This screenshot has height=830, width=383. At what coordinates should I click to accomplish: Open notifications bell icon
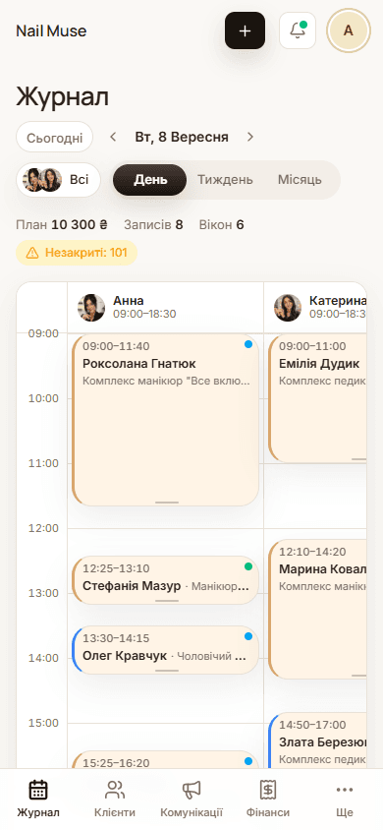298,30
